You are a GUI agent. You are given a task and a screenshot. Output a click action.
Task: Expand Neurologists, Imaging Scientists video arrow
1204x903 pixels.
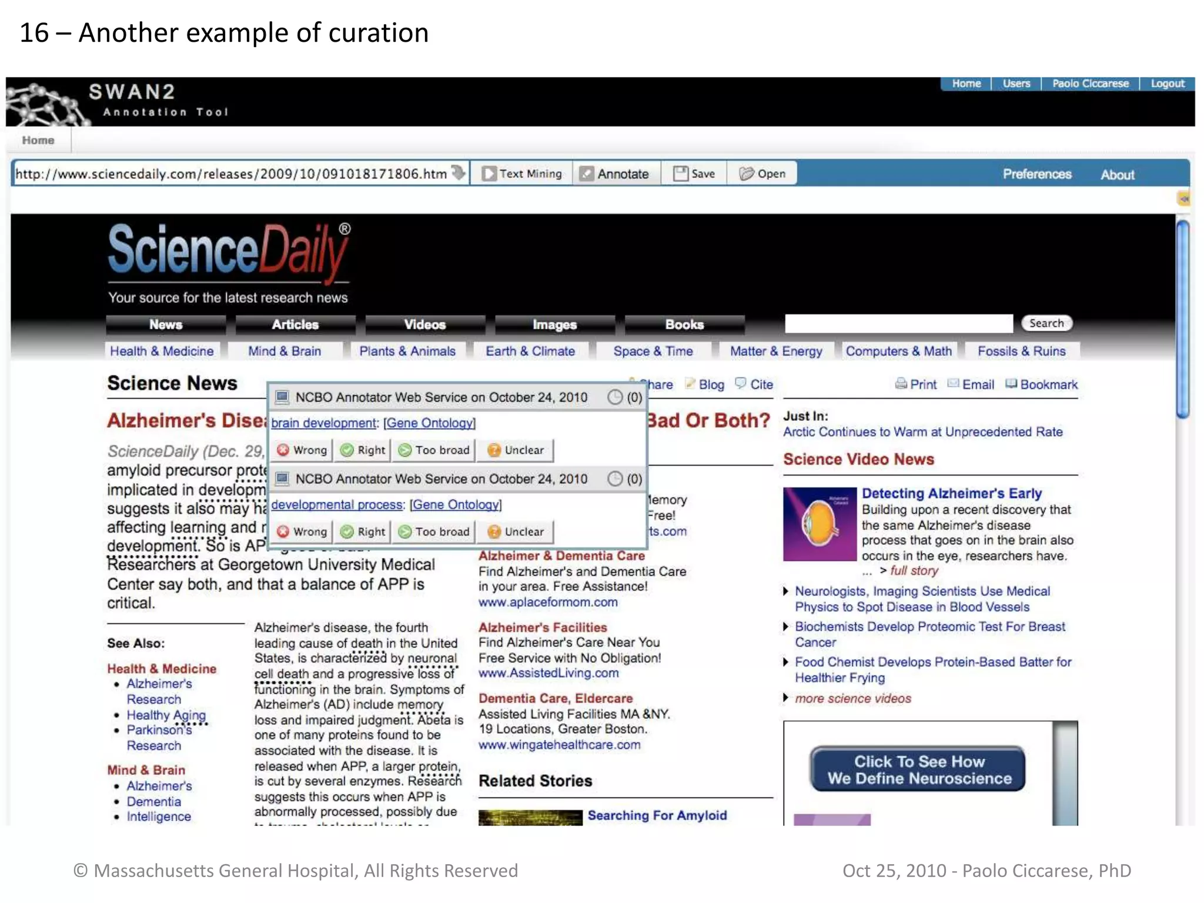786,591
